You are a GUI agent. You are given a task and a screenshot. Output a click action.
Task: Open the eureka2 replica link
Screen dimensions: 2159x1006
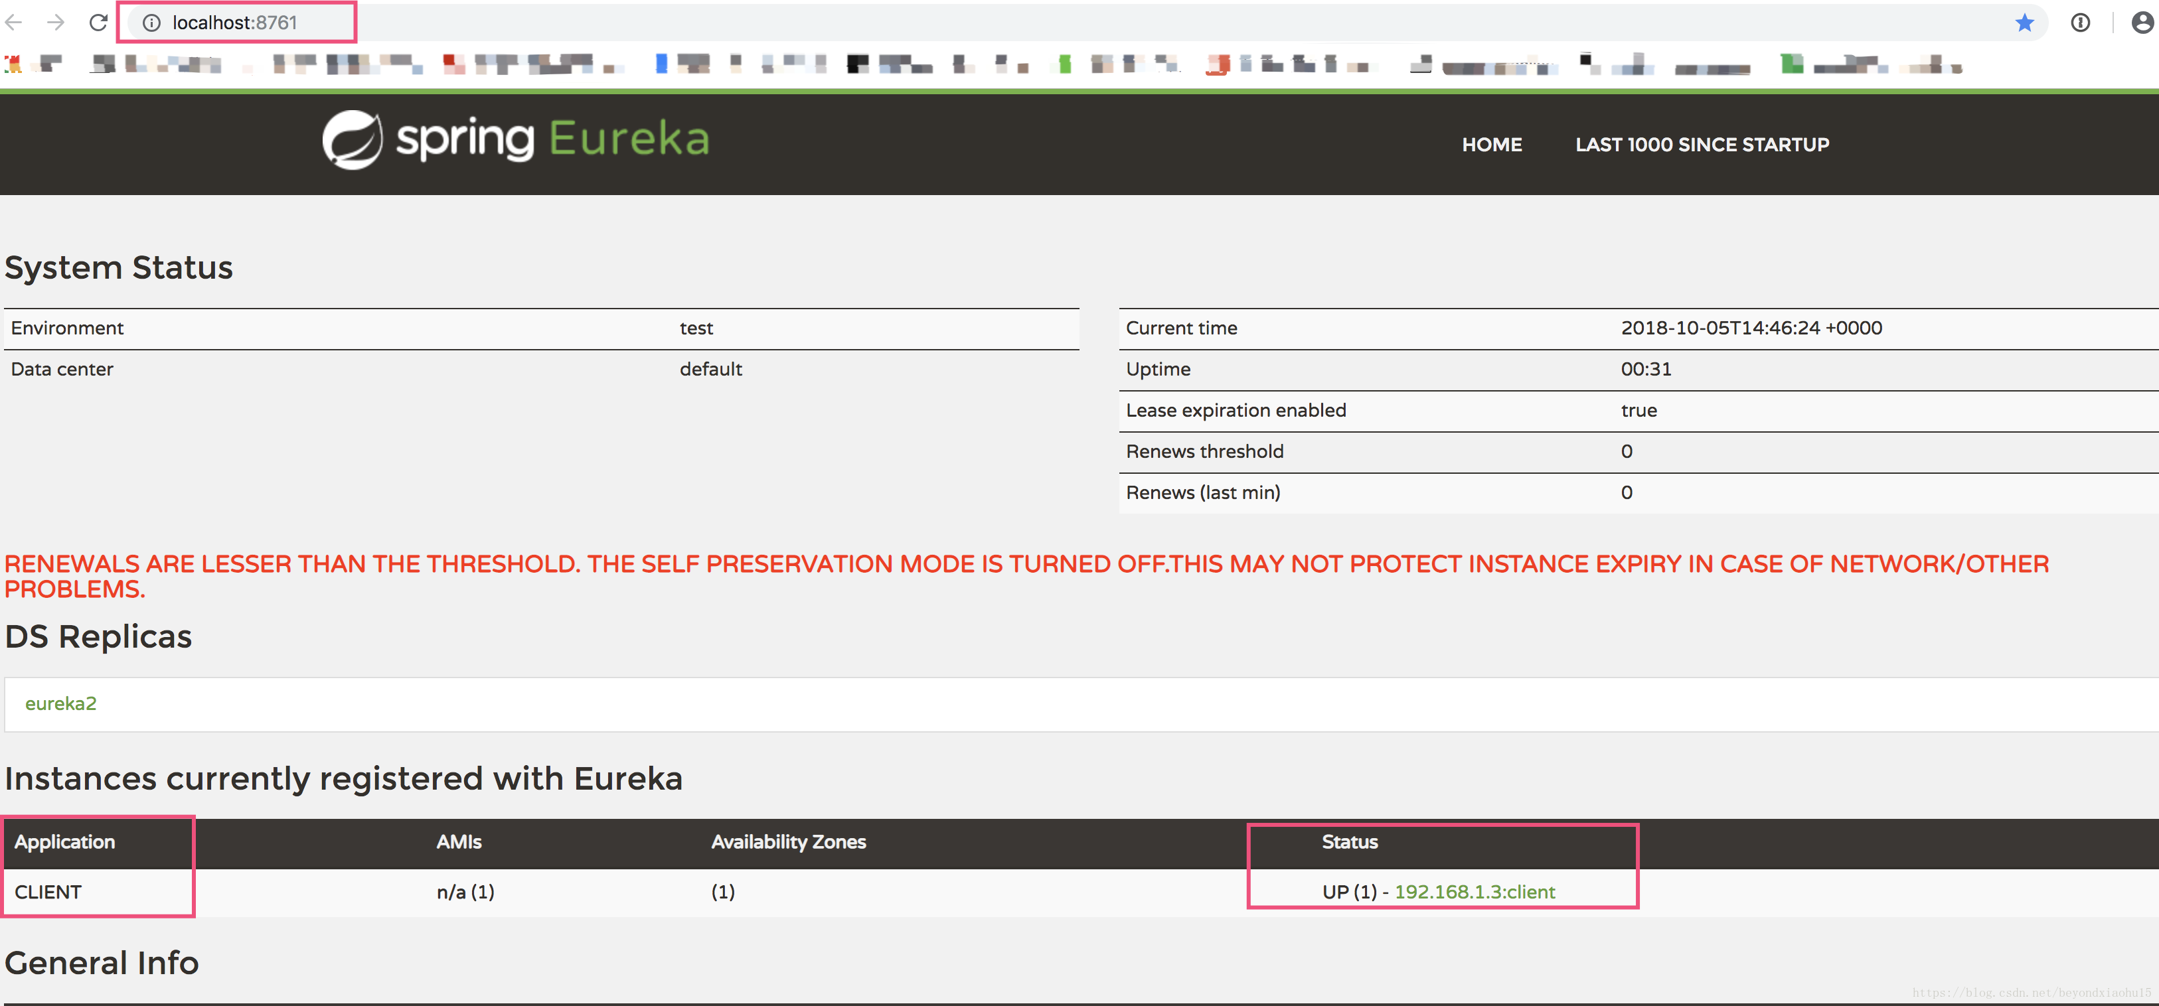(60, 703)
